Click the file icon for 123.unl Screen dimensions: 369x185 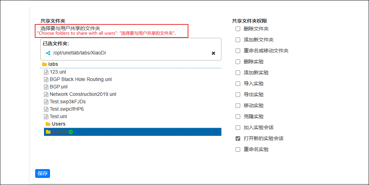(x=46, y=72)
